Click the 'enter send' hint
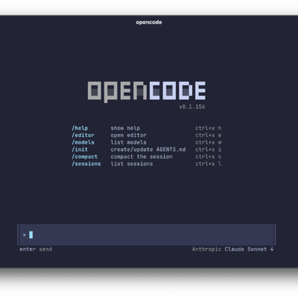The height and width of the screenshot is (298, 298). point(36,250)
